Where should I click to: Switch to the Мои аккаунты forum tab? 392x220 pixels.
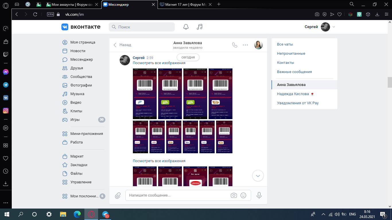(73, 5)
